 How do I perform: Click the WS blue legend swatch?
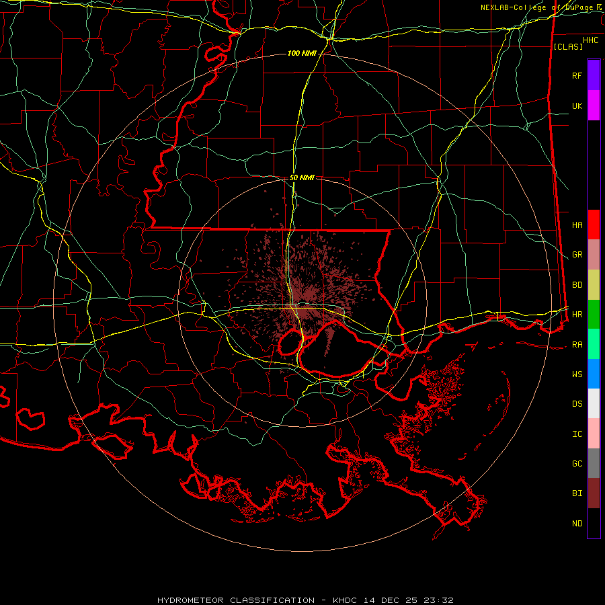594,374
